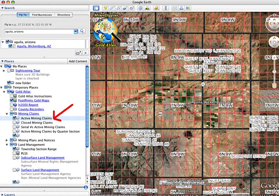The width and height of the screenshot is (279, 196).
Task: Click highway 60 shield on map
Action: (160, 114)
